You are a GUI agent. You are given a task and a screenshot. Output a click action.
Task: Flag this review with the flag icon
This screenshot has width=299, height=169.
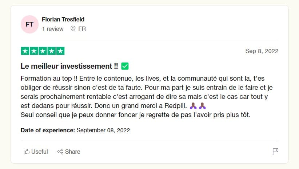click(275, 152)
